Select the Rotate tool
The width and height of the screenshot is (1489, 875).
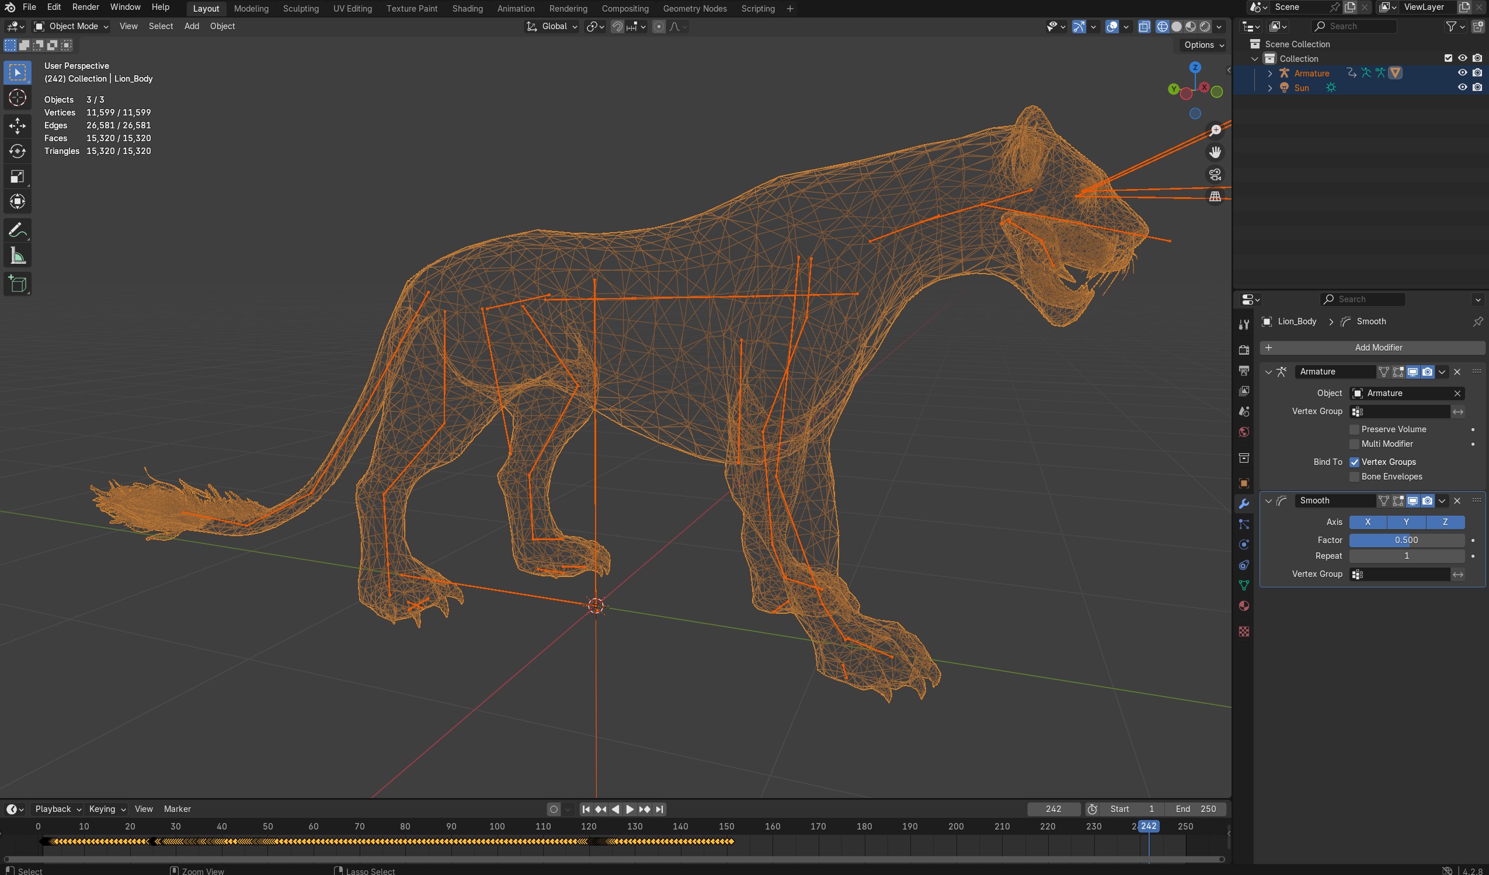click(17, 151)
